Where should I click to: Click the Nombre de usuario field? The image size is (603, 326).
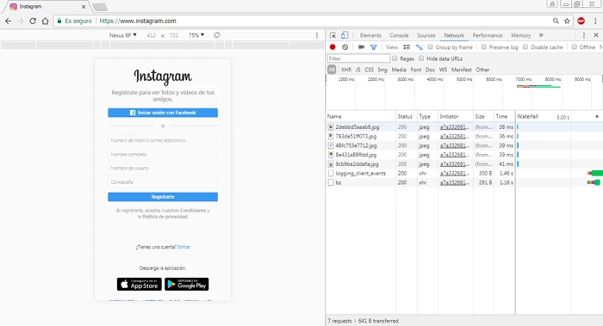[x=163, y=169]
